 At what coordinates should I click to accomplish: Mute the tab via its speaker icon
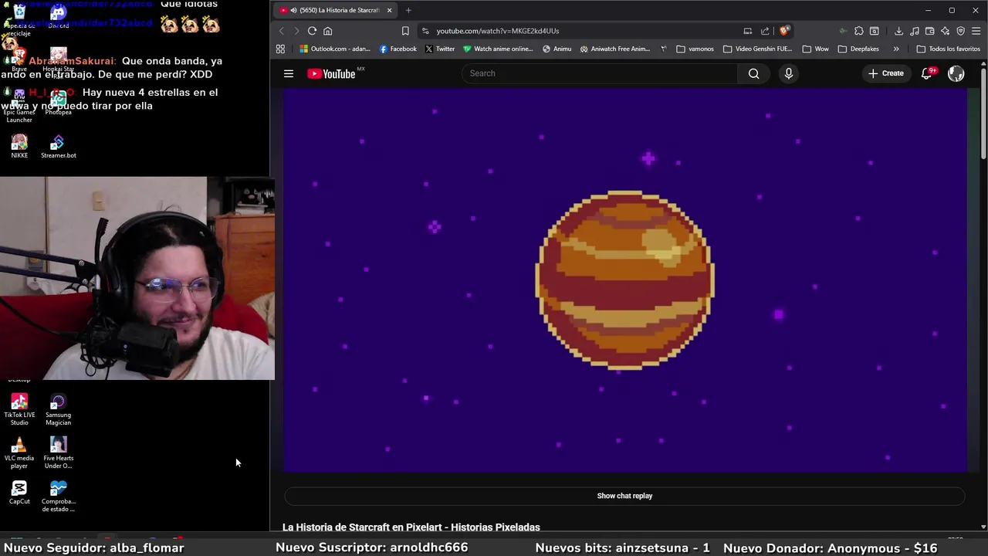(x=293, y=10)
